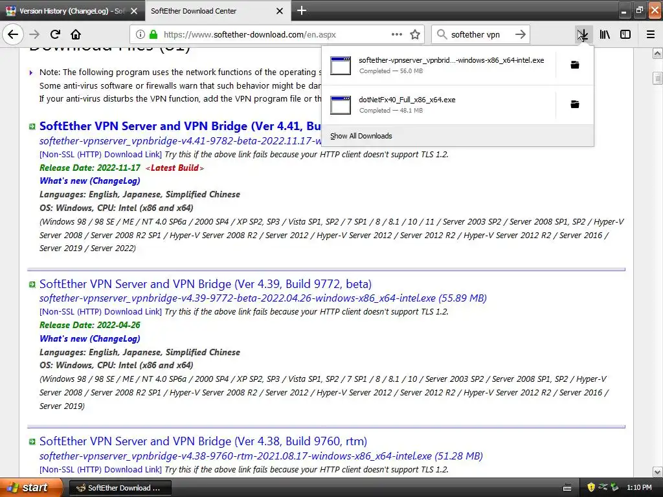This screenshot has height=497, width=663.
Task: Open the Library toolbar icon
Action: click(x=605, y=34)
